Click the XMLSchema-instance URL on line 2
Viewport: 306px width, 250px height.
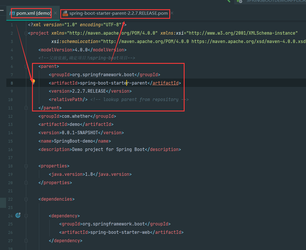(x=242, y=33)
